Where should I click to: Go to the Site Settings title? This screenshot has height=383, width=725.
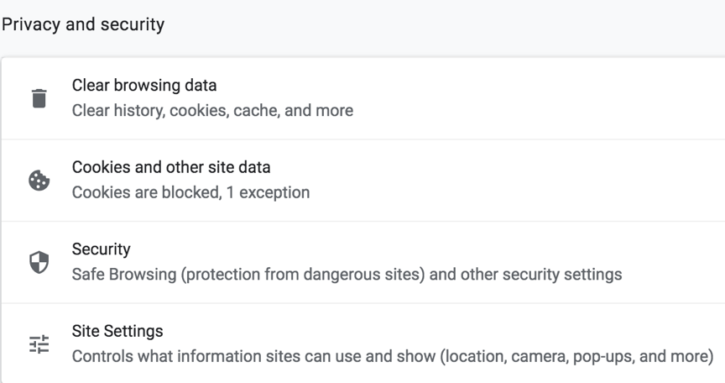point(117,331)
